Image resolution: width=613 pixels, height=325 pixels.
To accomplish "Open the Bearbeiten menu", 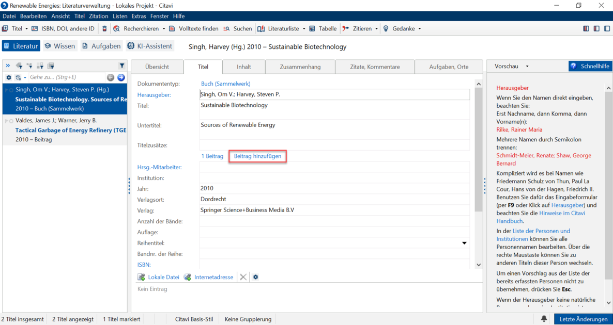I will (x=33, y=16).
